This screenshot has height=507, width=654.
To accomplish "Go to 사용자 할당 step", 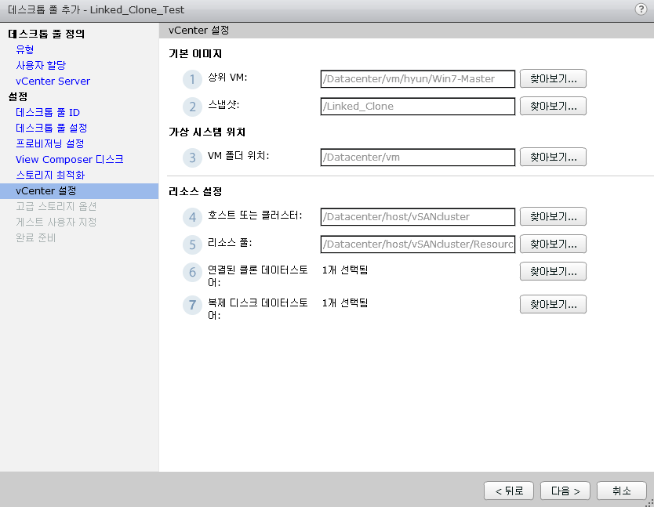I will (x=41, y=66).
